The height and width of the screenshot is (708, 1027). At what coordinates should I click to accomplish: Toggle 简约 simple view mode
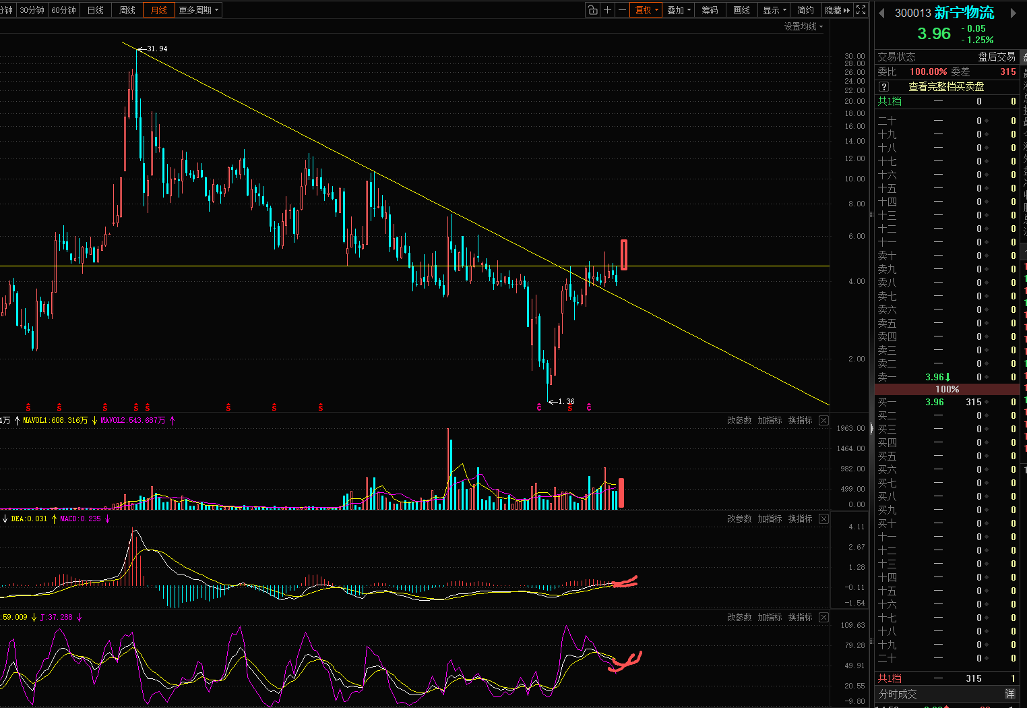tap(805, 10)
